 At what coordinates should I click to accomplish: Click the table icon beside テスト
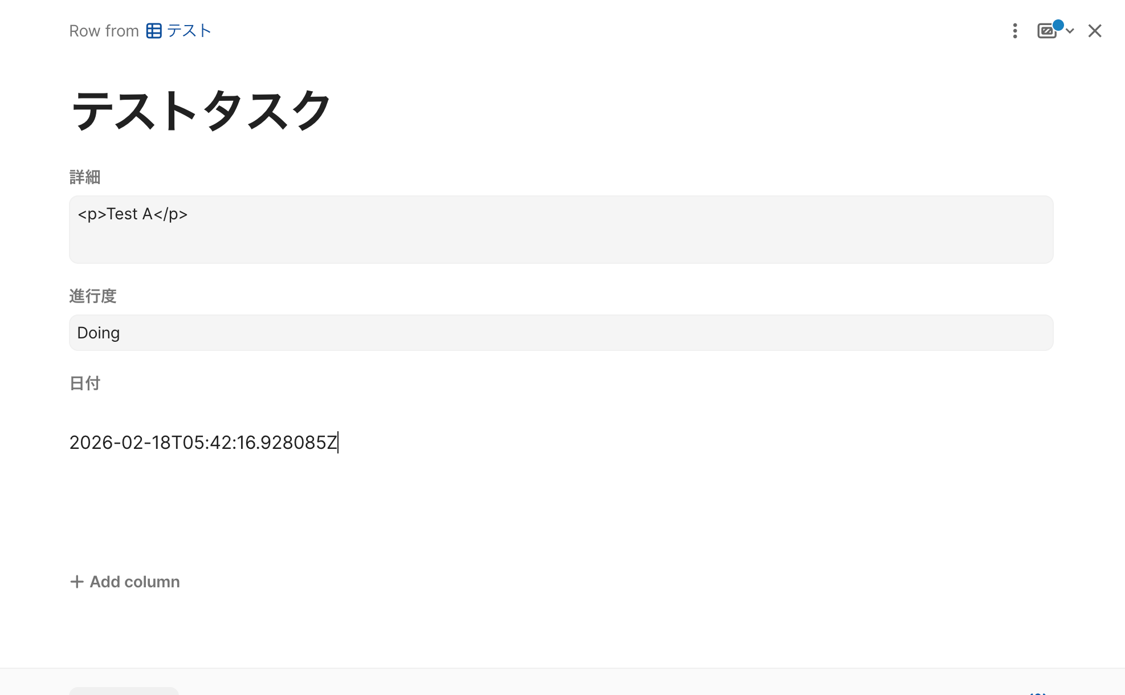coord(154,31)
